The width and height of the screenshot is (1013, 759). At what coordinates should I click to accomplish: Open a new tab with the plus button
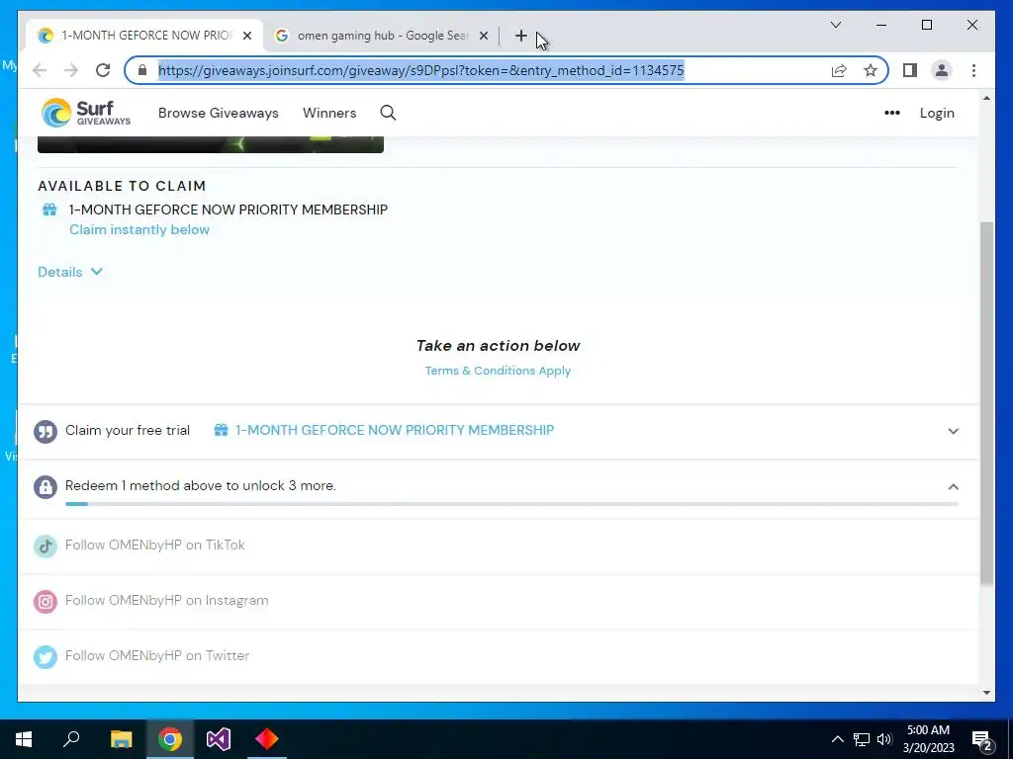click(x=520, y=36)
